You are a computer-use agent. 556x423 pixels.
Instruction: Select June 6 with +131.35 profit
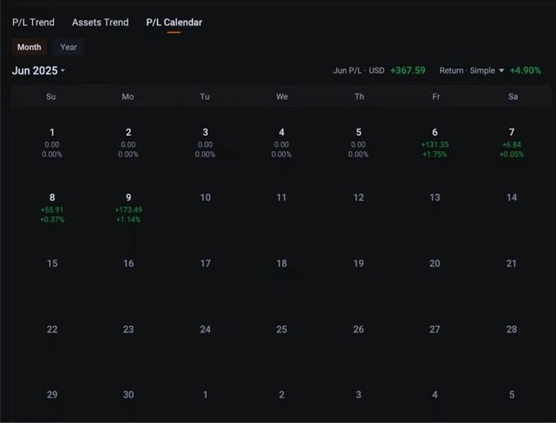(x=434, y=142)
